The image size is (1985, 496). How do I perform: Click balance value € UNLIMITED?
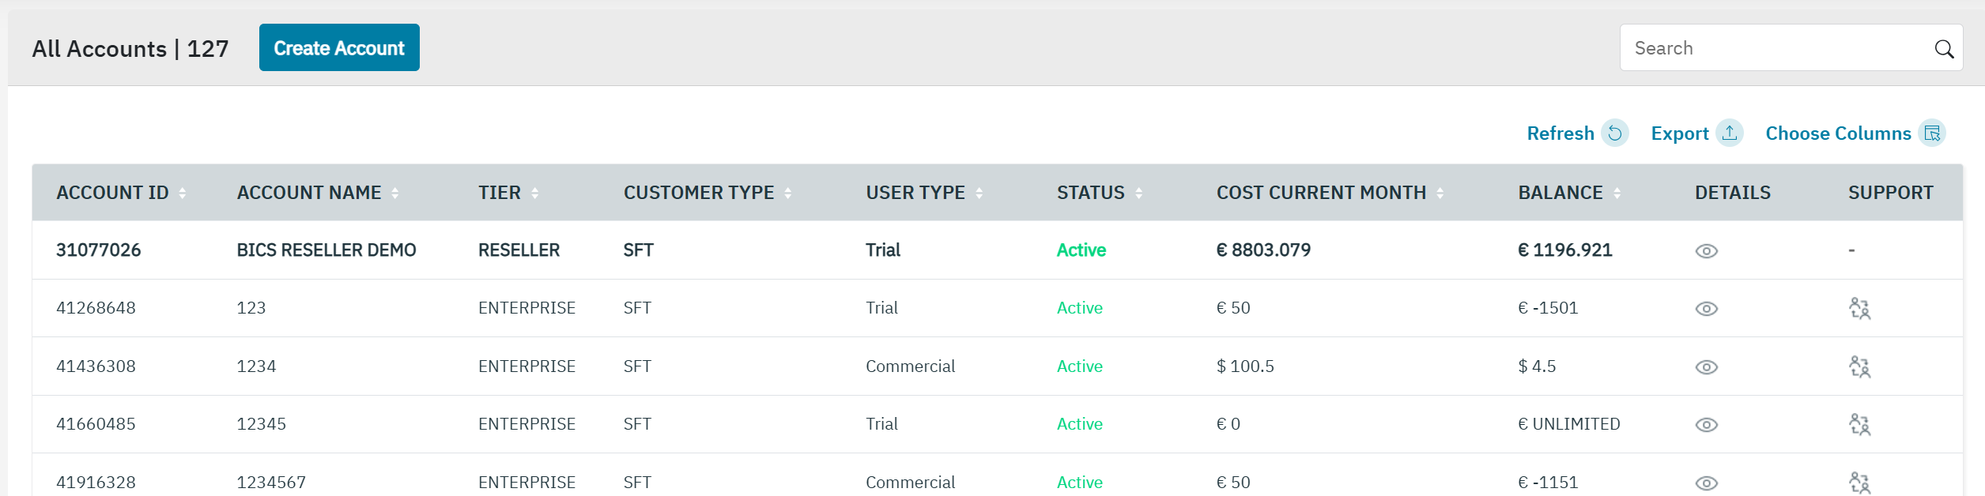(1568, 424)
